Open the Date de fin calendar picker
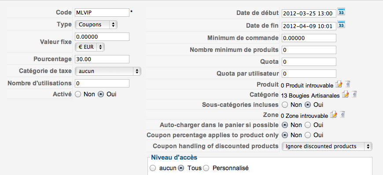 click(x=341, y=25)
